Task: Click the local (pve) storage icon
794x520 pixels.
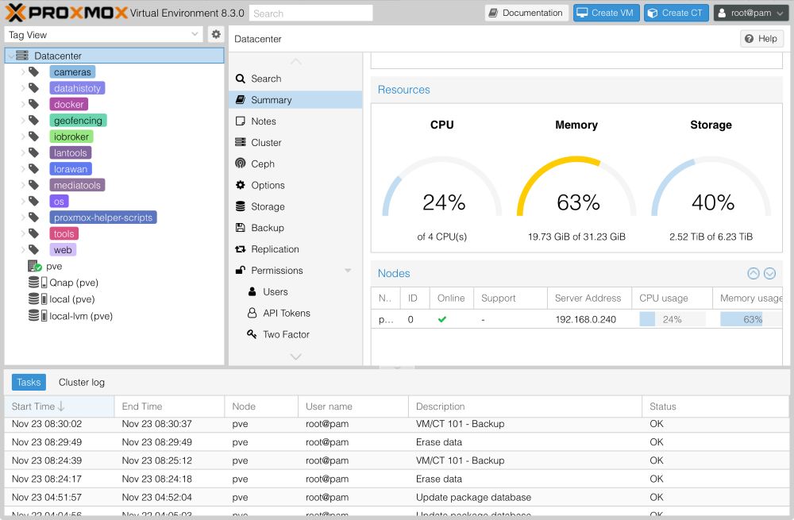Action: pyautogui.click(x=37, y=299)
